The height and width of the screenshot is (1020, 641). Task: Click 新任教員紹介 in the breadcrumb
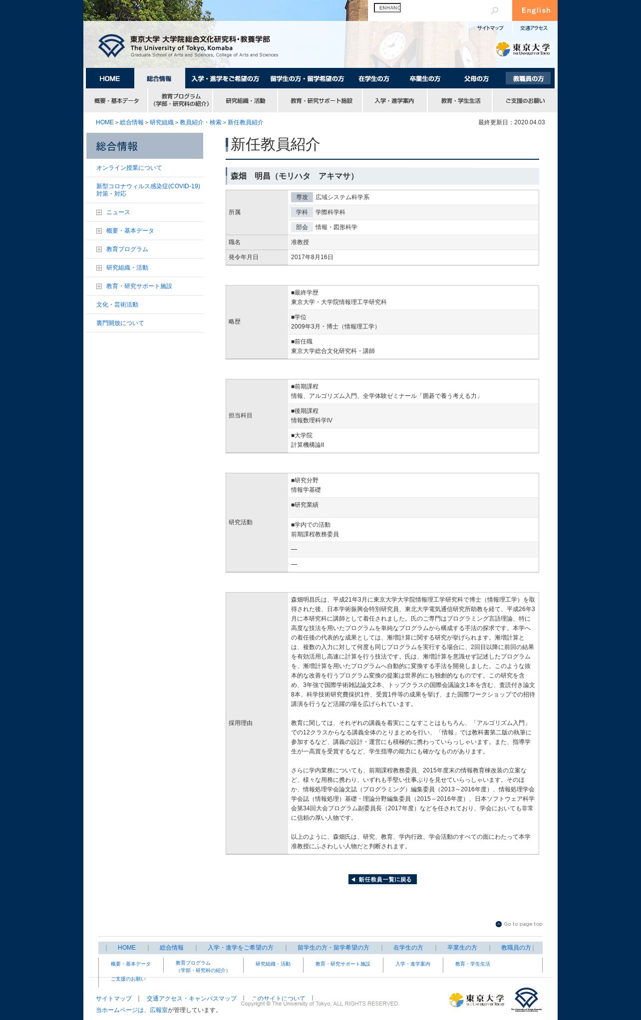245,122
